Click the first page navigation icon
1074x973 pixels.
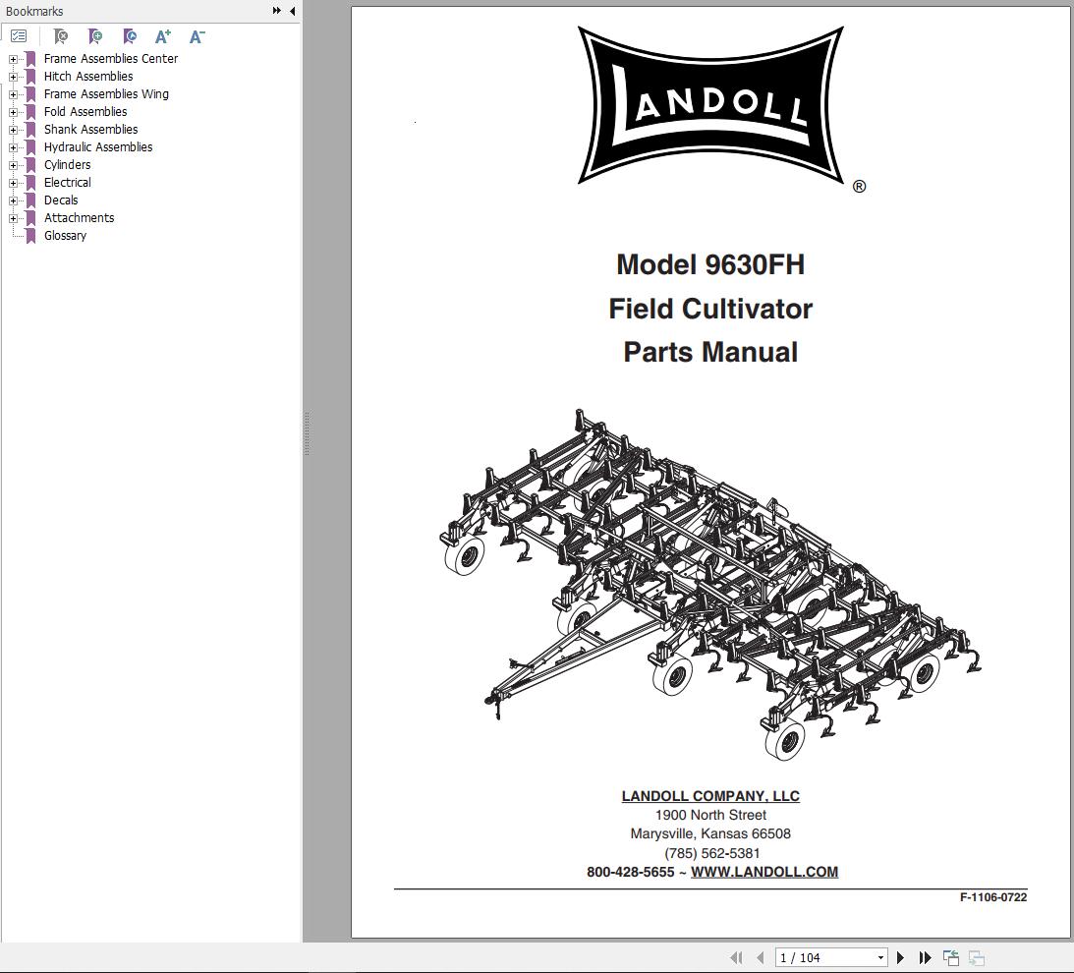[737, 956]
